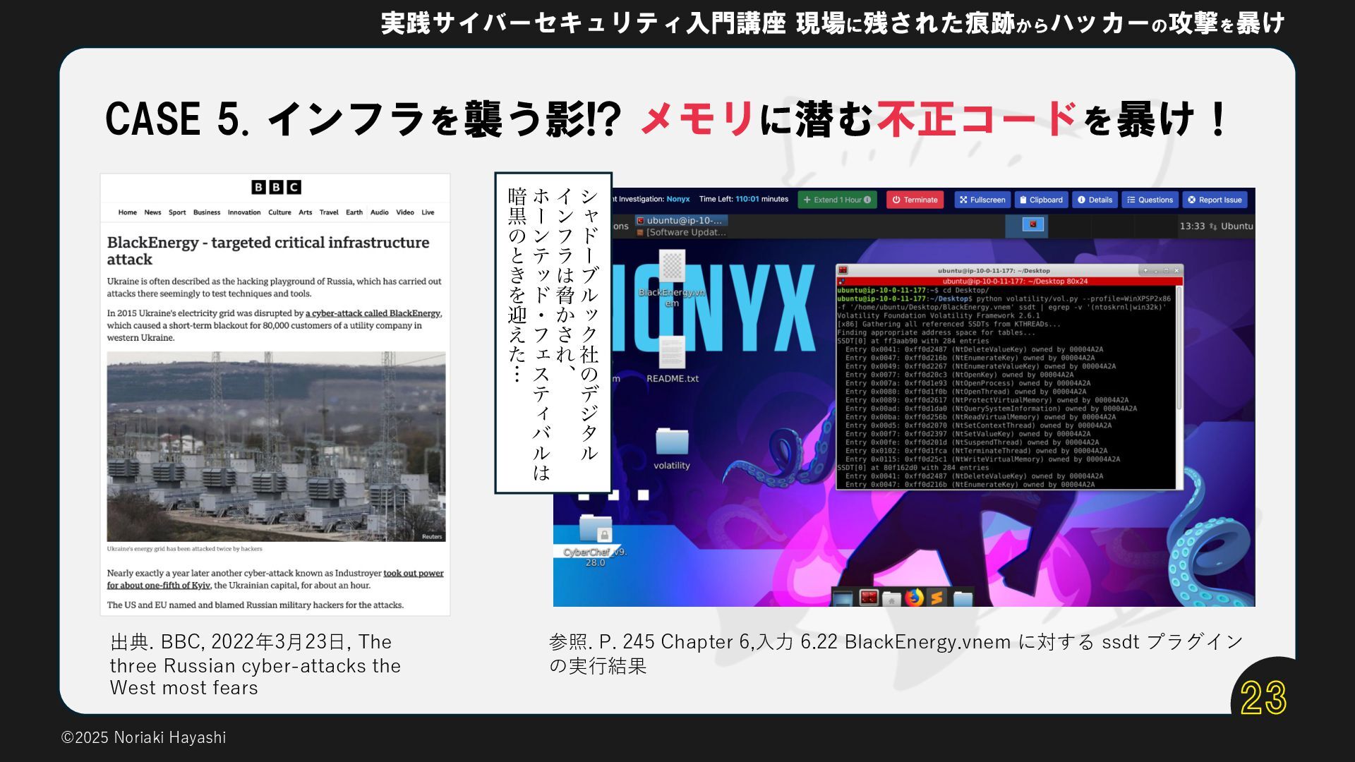Click the show desktop dock icon
Screen dimensions: 1355x762
coord(843,599)
